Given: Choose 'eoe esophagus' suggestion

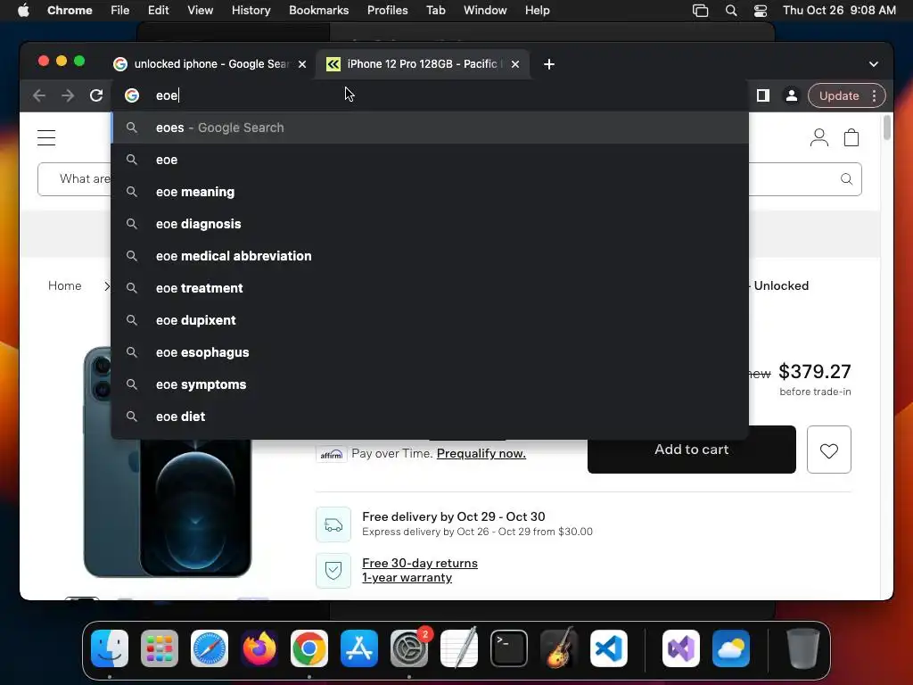Looking at the screenshot, I should pyautogui.click(x=430, y=352).
